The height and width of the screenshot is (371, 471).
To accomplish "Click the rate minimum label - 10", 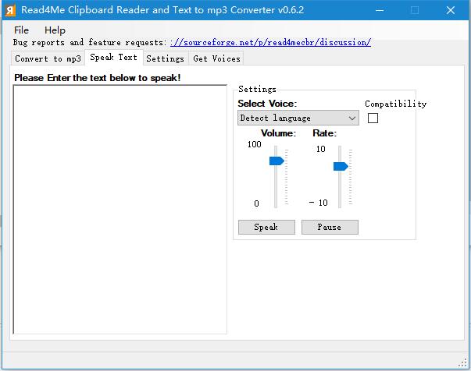I will 319,203.
